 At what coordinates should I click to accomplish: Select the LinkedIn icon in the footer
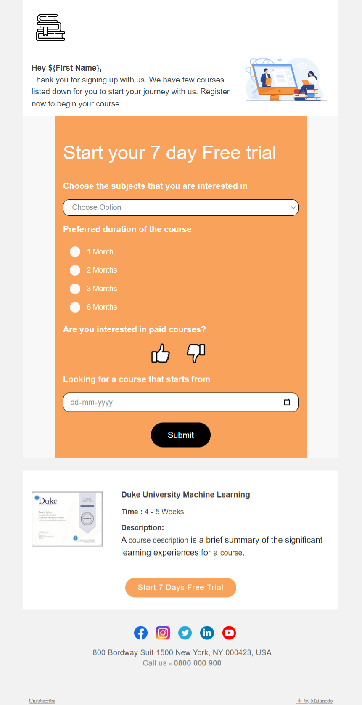click(x=207, y=633)
